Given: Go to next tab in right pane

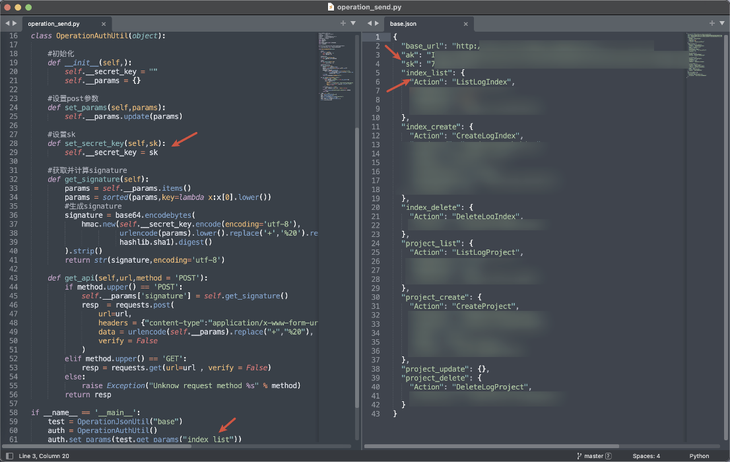Looking at the screenshot, I should [x=377, y=23].
